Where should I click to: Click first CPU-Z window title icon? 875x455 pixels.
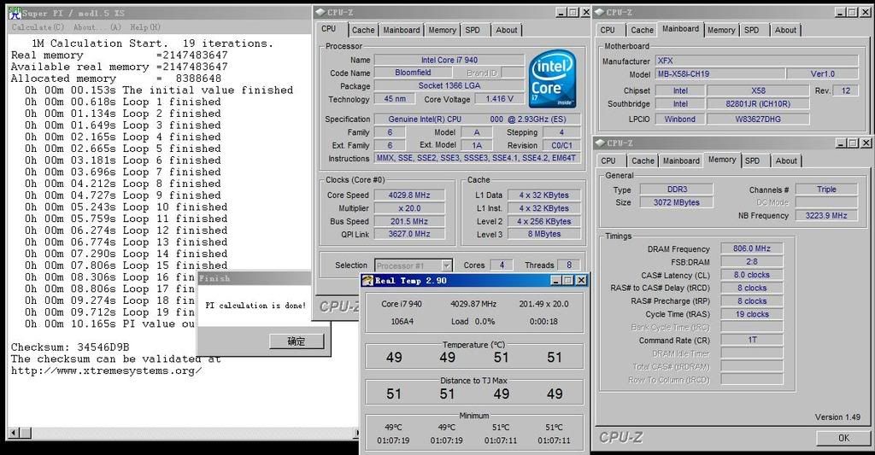coord(320,12)
